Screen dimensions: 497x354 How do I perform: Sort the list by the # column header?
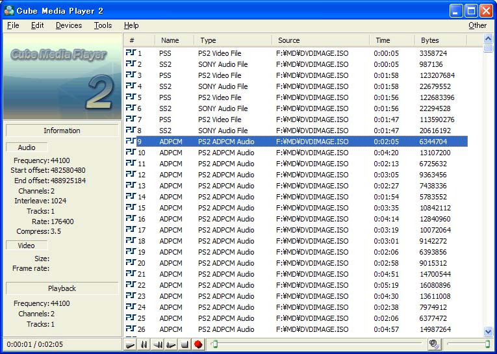coord(139,40)
